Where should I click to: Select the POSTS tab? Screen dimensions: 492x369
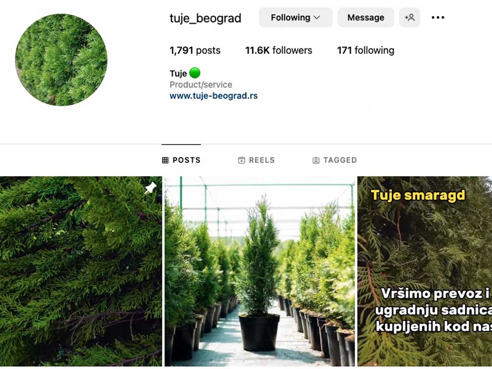click(x=181, y=160)
